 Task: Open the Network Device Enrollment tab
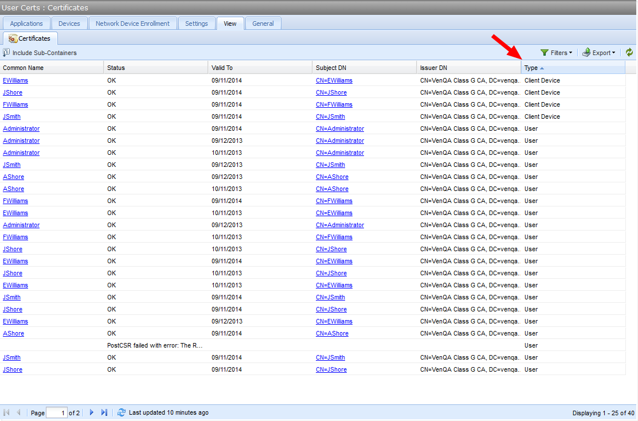(x=132, y=24)
